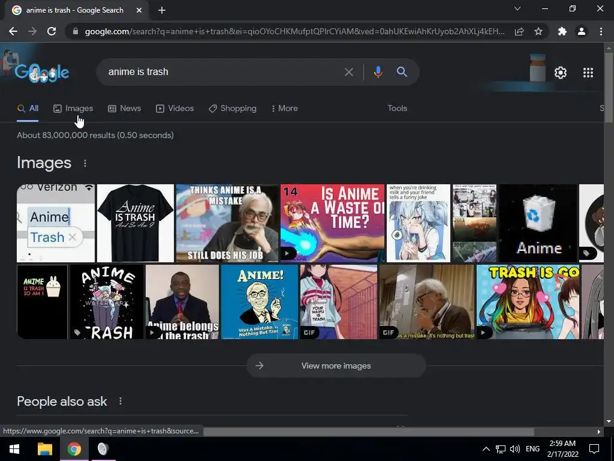Image resolution: width=614 pixels, height=461 pixels.
Task: Open the ANIME TRASH trashcan image
Action: tap(107, 302)
